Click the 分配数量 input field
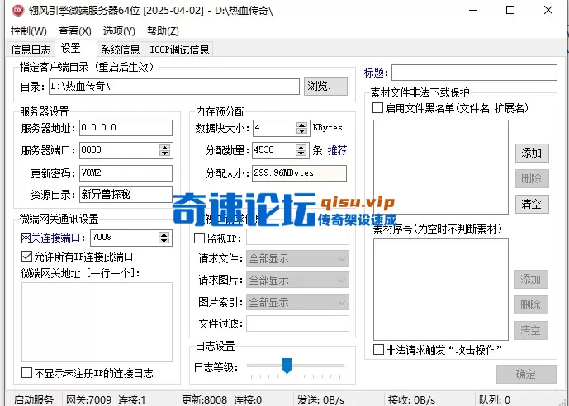 pyautogui.click(x=273, y=150)
